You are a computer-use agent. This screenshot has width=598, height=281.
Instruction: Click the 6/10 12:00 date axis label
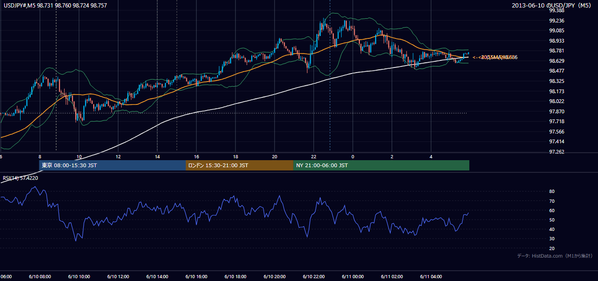[x=118, y=277]
